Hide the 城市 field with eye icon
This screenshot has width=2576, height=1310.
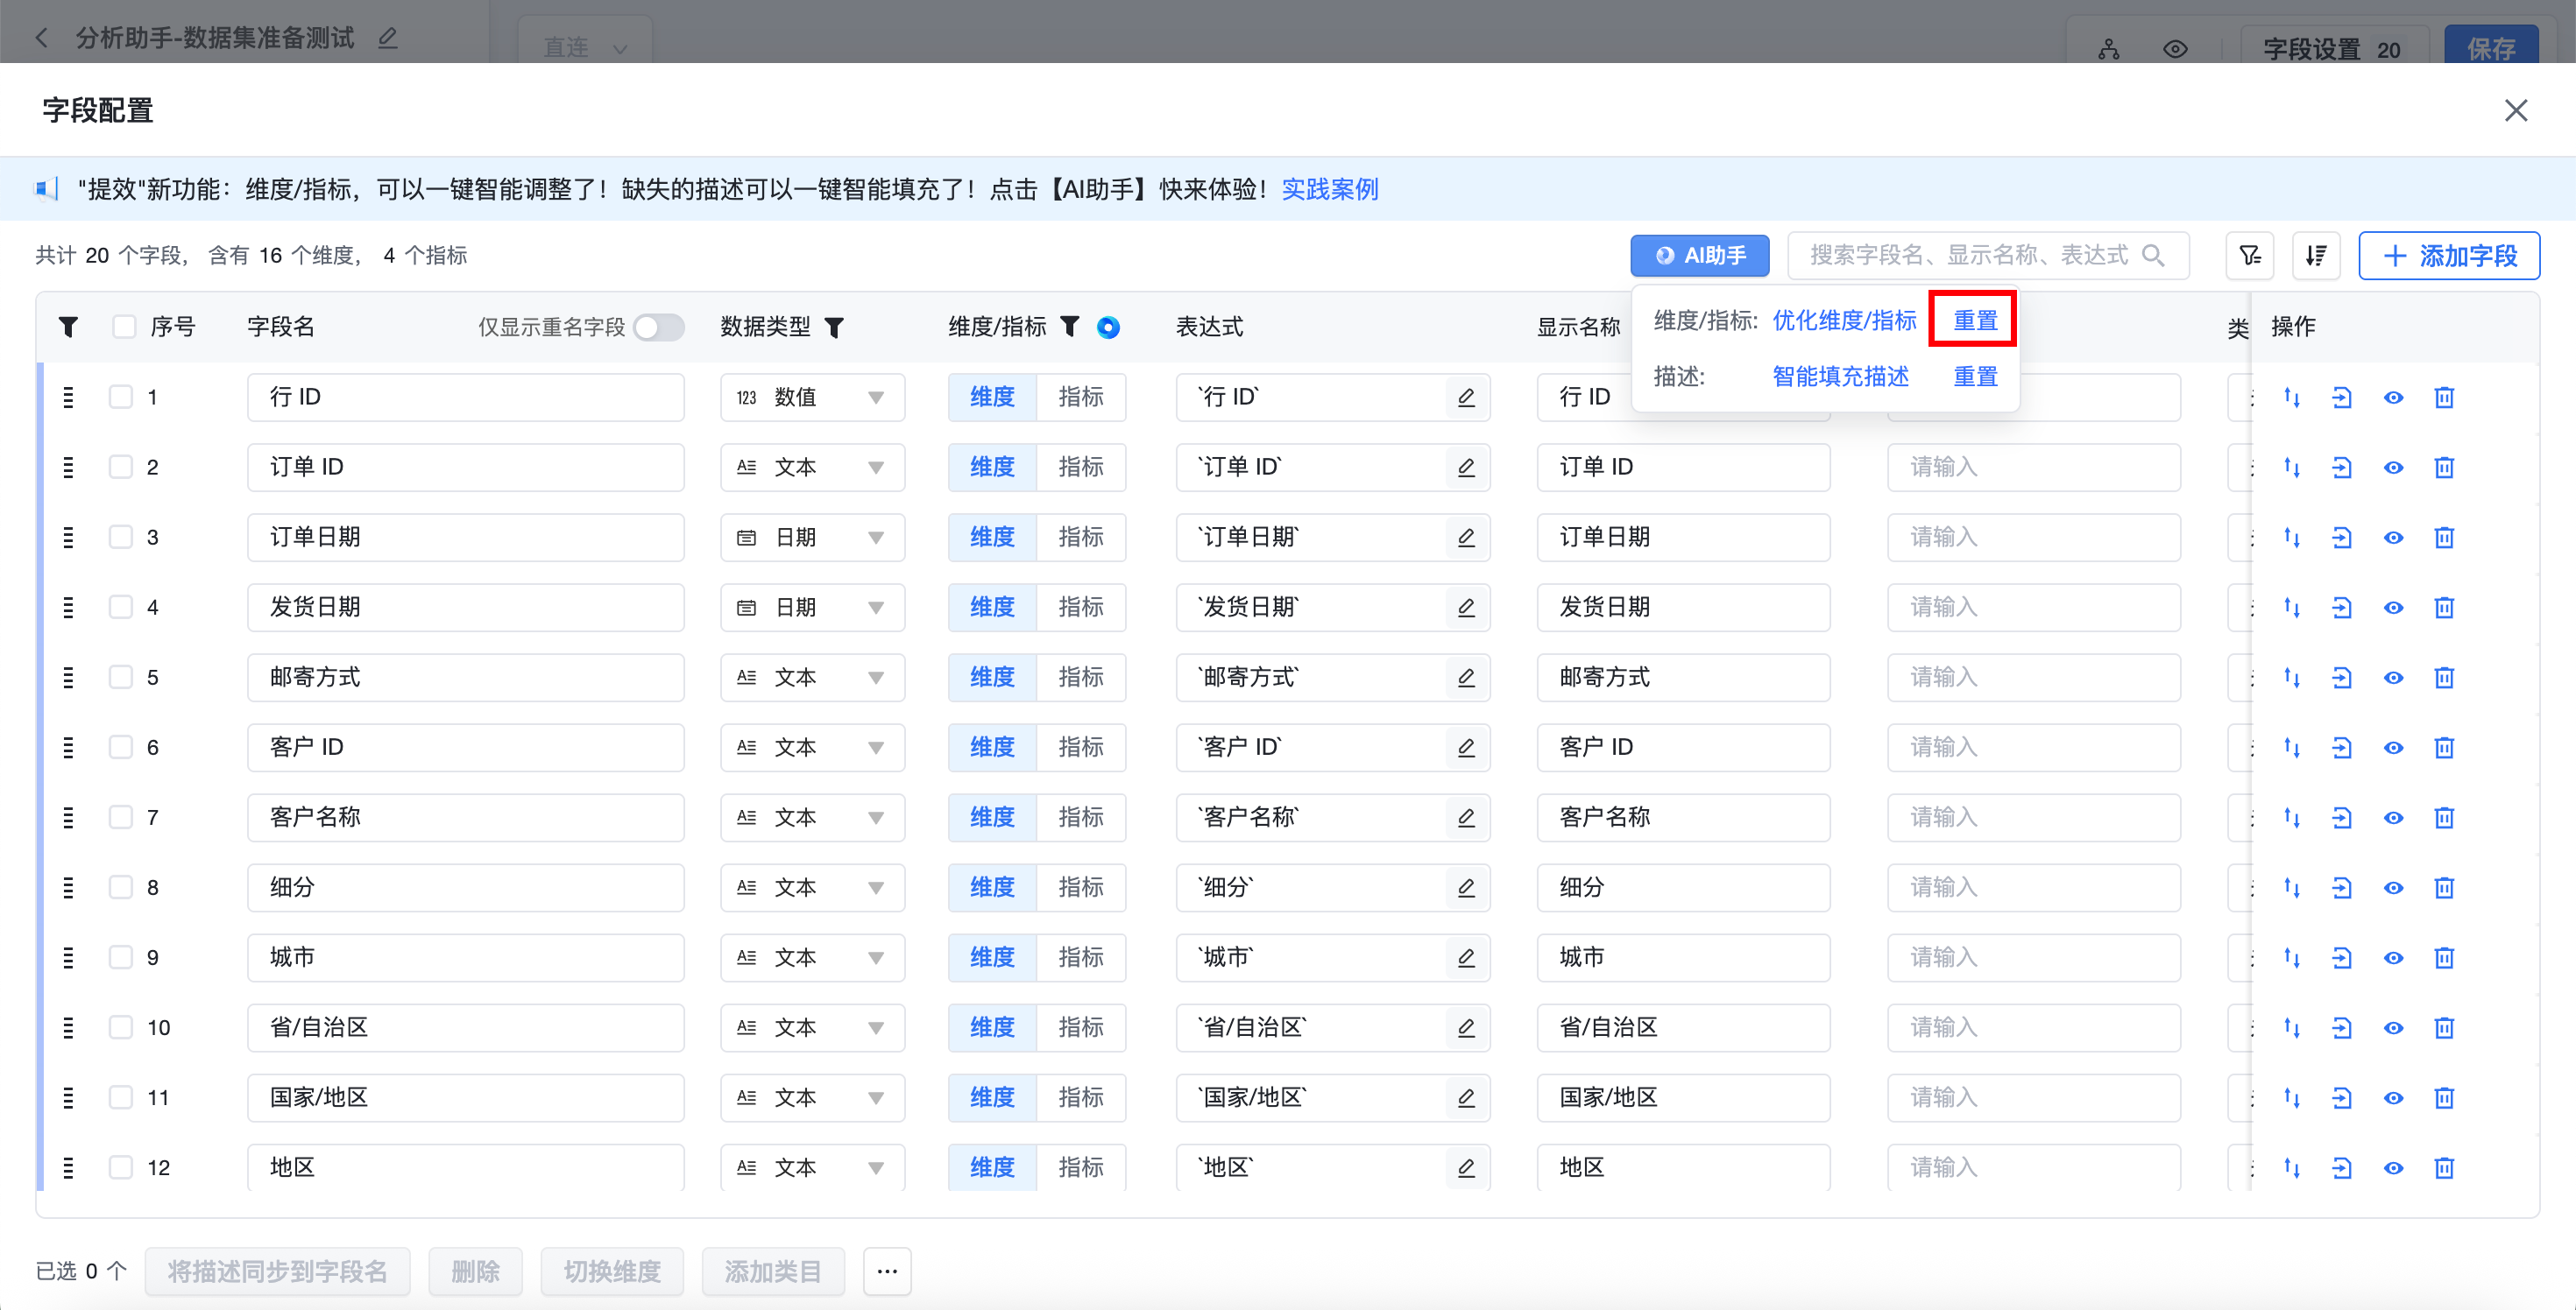point(2393,957)
